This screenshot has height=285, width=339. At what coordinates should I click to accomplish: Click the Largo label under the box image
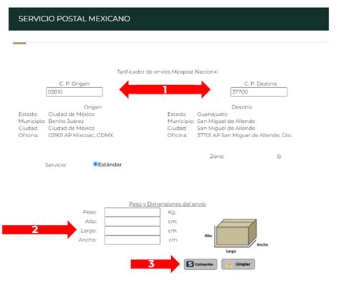[x=231, y=251]
